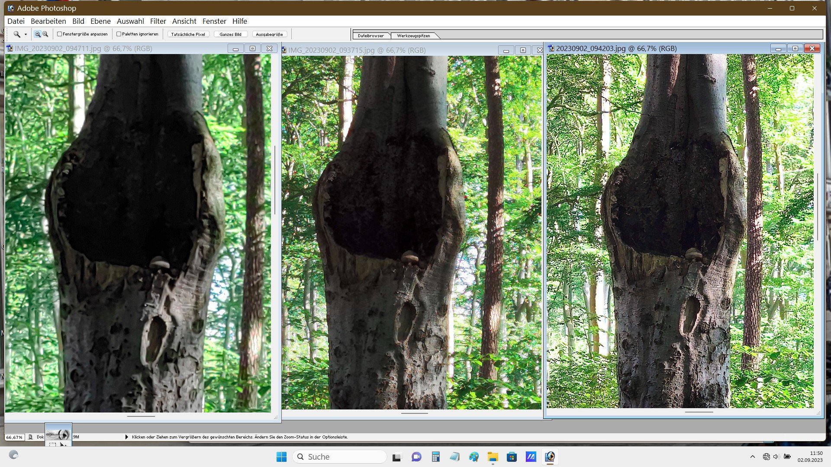Viewport: 831px width, 467px height.
Task: Open the Filter menu
Action: (x=158, y=21)
